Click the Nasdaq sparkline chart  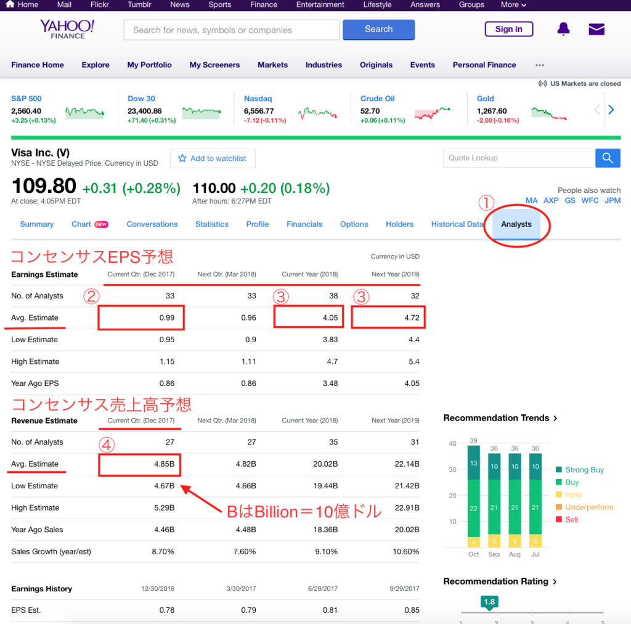(317, 113)
